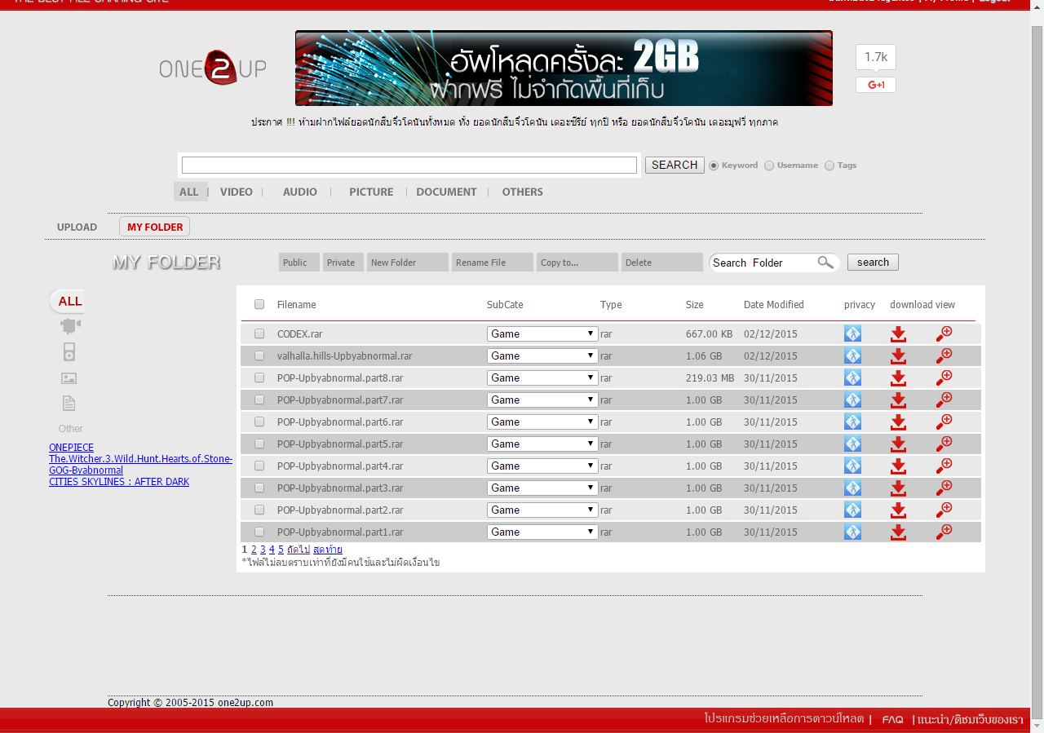The image size is (1044, 733).
Task: Check the POP-Upbyabnormal.part8.rar checkbox
Action: click(x=259, y=378)
